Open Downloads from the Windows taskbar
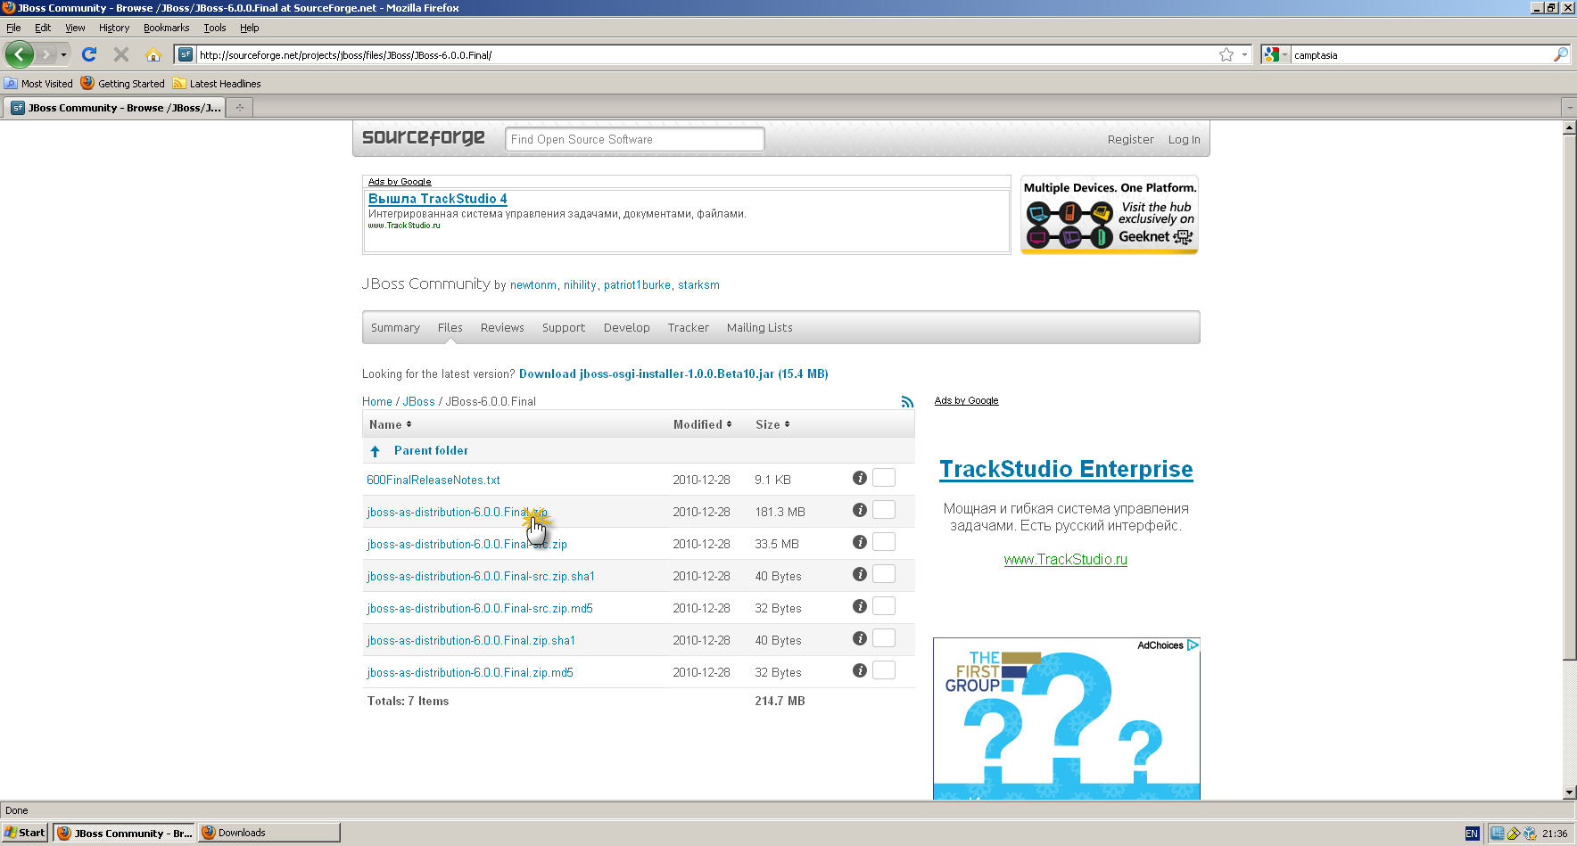The width and height of the screenshot is (1577, 846). (x=268, y=832)
